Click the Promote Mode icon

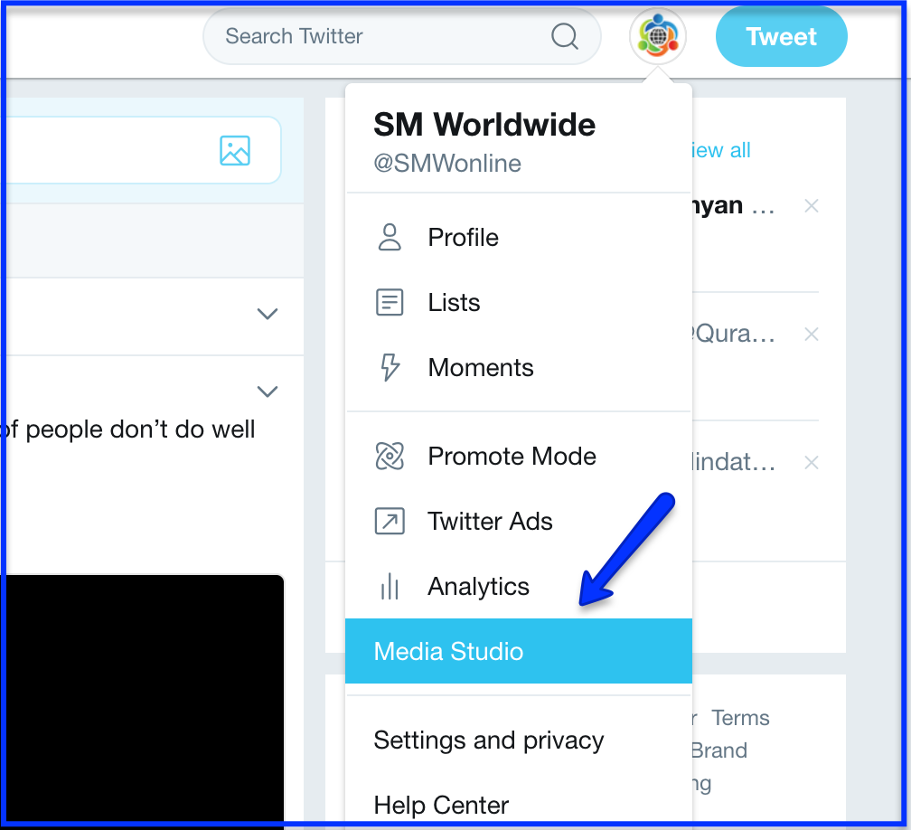coord(390,456)
